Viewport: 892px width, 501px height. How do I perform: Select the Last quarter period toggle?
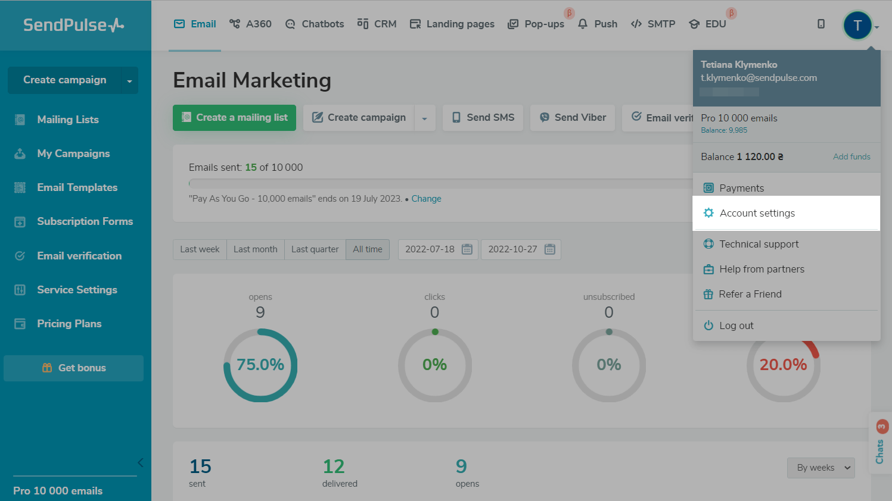(315, 249)
